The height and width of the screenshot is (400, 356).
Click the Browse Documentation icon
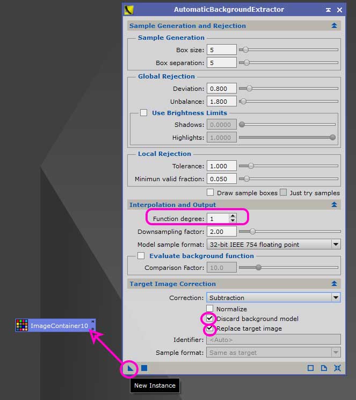pos(324,368)
